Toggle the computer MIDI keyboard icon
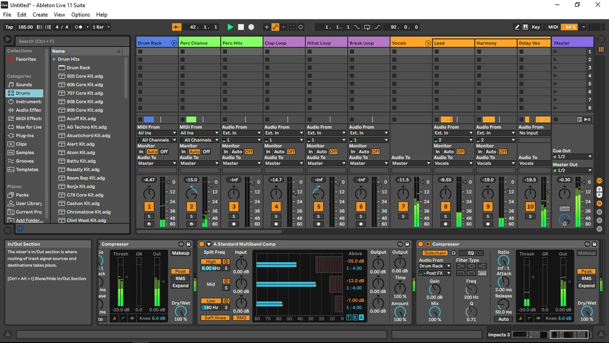Viewport: 609px width, 343px height. click(x=525, y=27)
